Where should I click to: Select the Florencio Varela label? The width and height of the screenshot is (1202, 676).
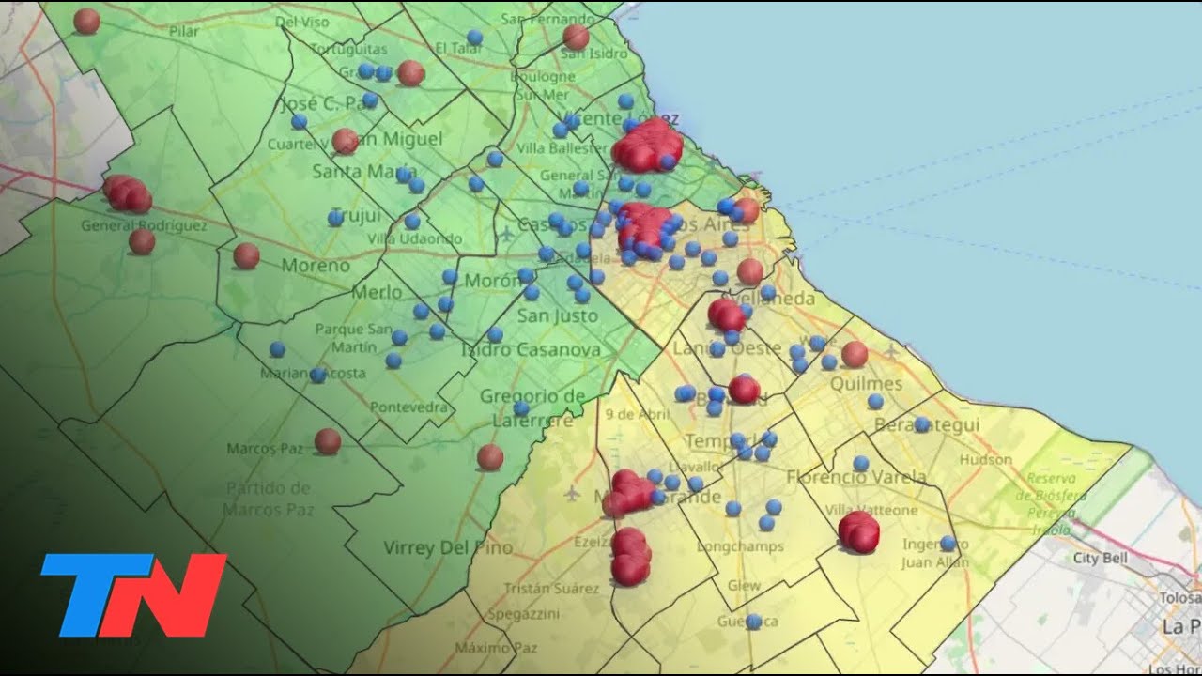click(x=855, y=477)
